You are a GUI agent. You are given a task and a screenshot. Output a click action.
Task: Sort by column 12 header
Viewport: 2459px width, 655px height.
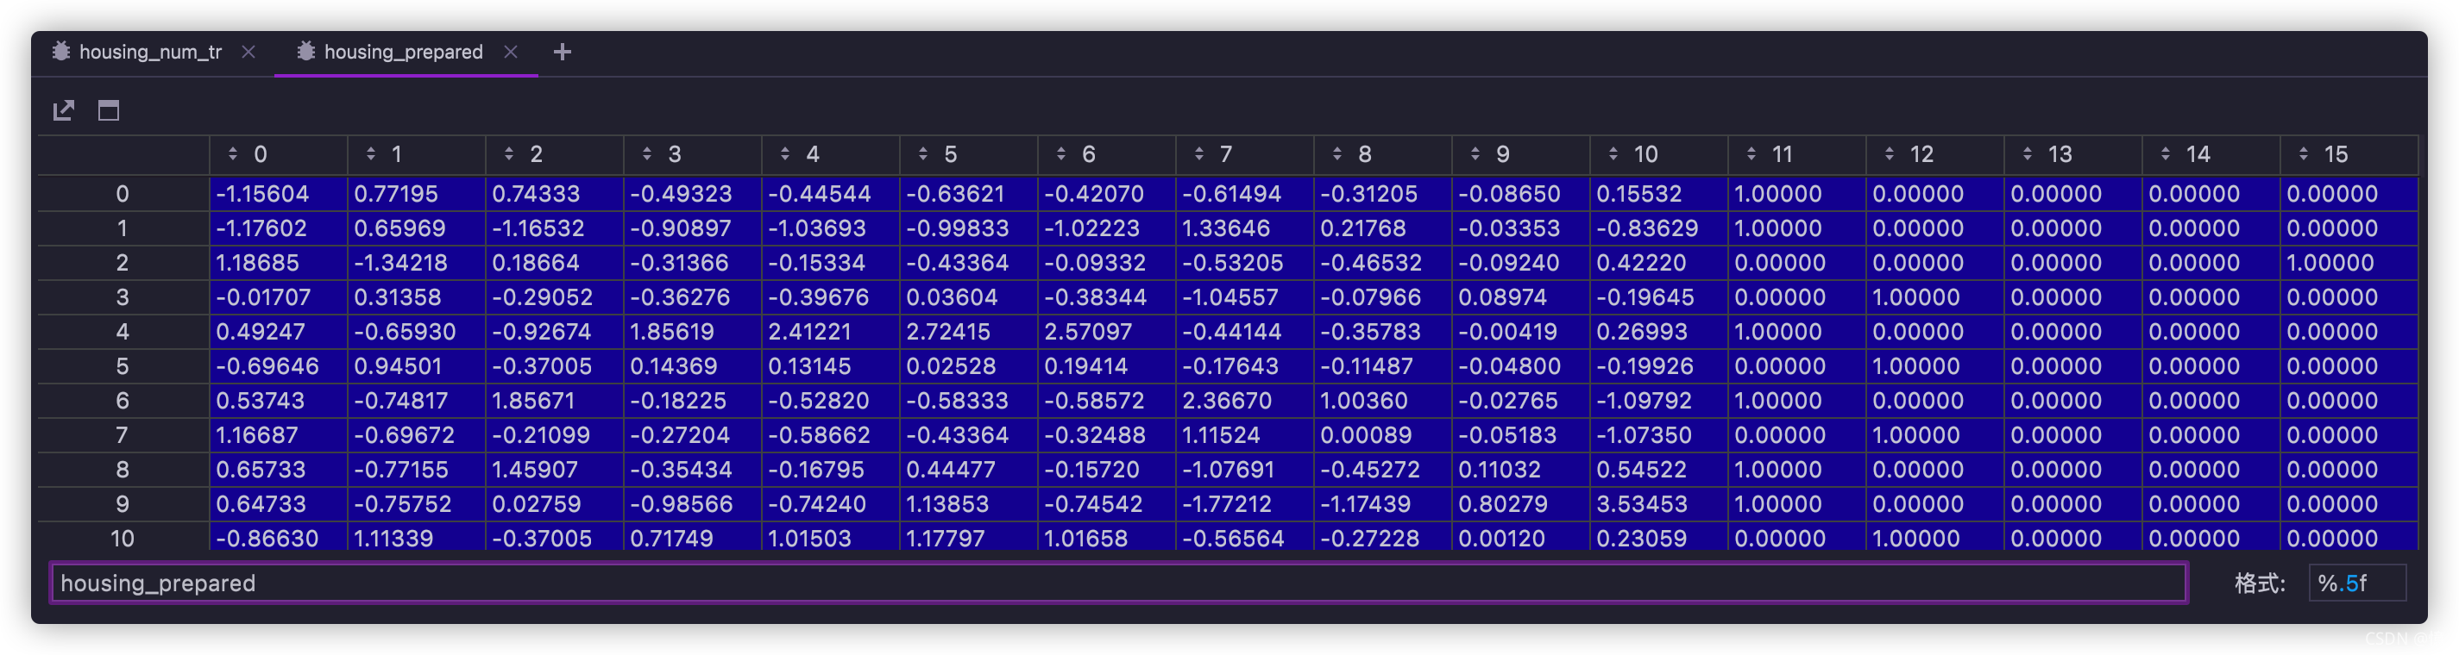pos(1936,153)
